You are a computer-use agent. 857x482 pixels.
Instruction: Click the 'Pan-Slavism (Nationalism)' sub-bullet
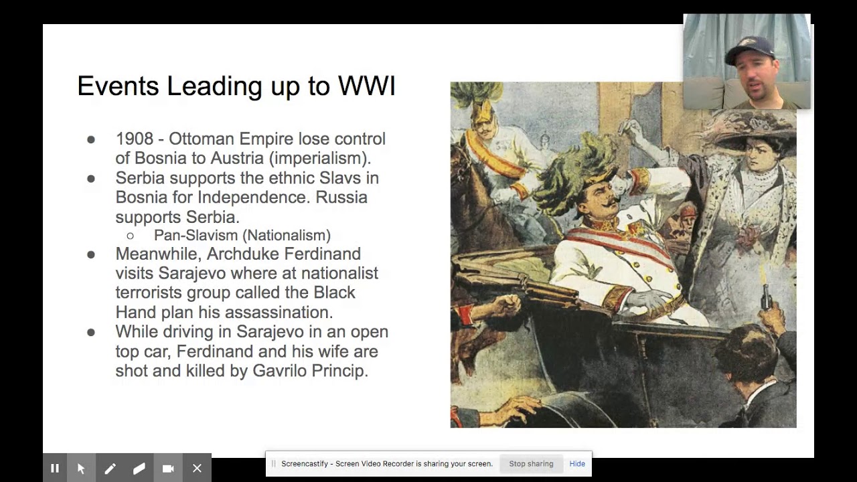tap(242, 235)
